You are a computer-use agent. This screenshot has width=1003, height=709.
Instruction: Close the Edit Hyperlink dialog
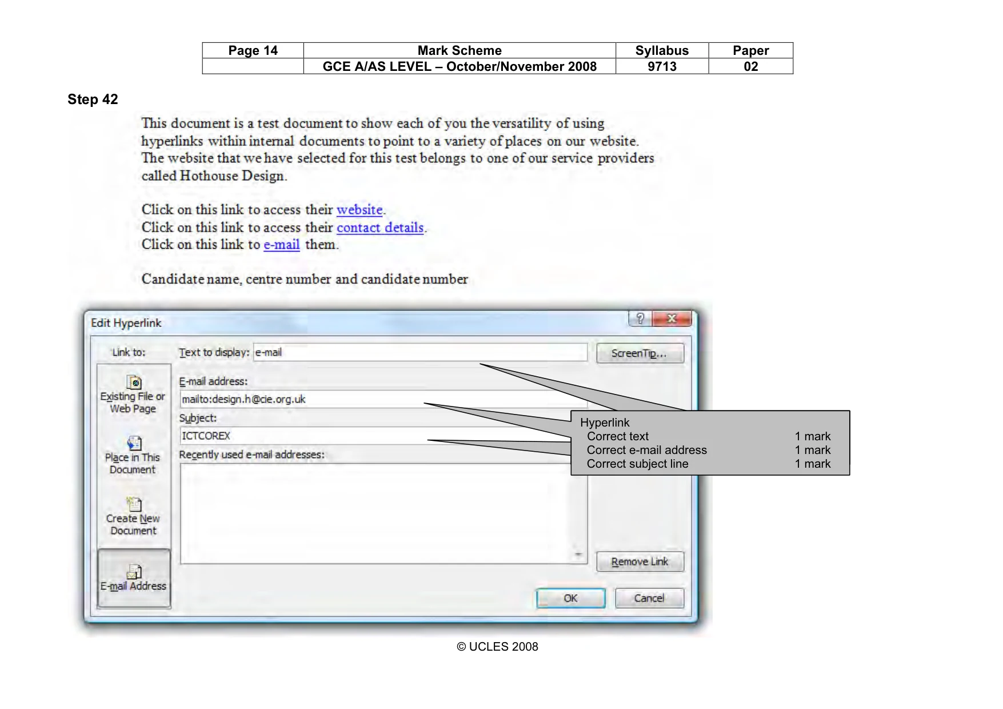tap(672, 318)
